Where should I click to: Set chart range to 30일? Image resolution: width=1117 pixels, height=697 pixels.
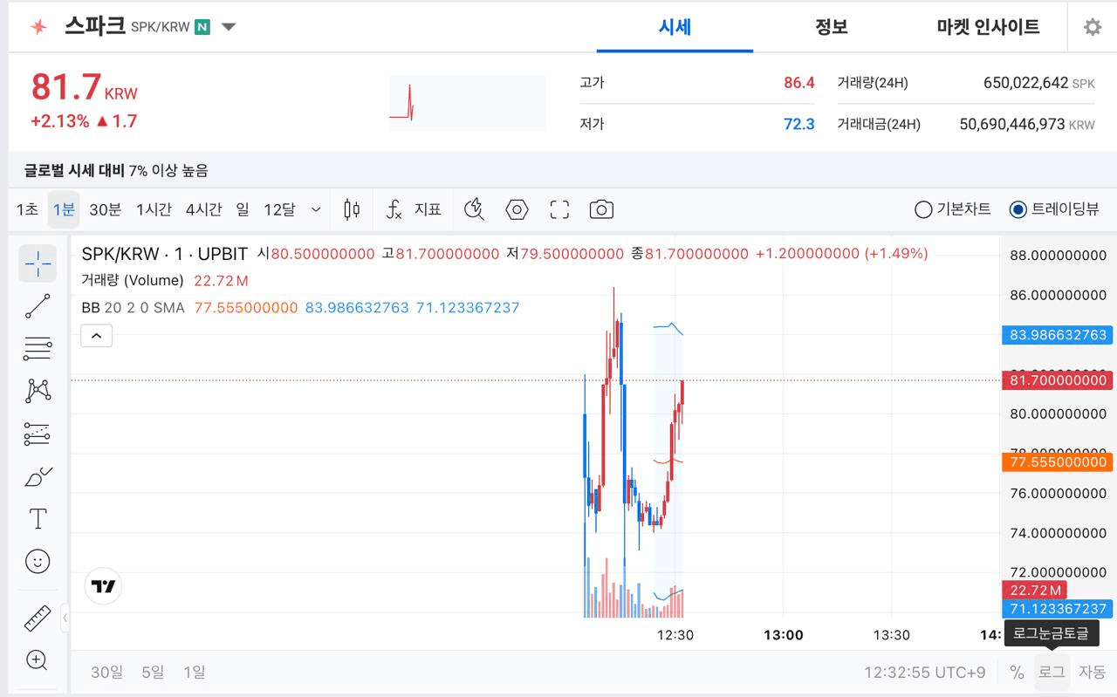point(106,672)
